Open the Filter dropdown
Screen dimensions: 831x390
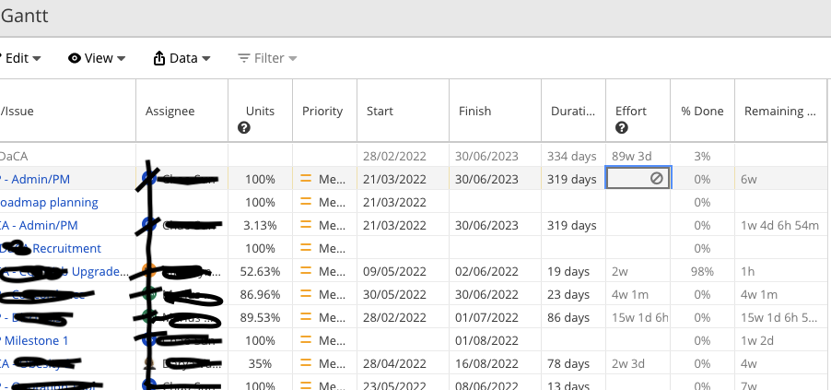click(x=267, y=58)
